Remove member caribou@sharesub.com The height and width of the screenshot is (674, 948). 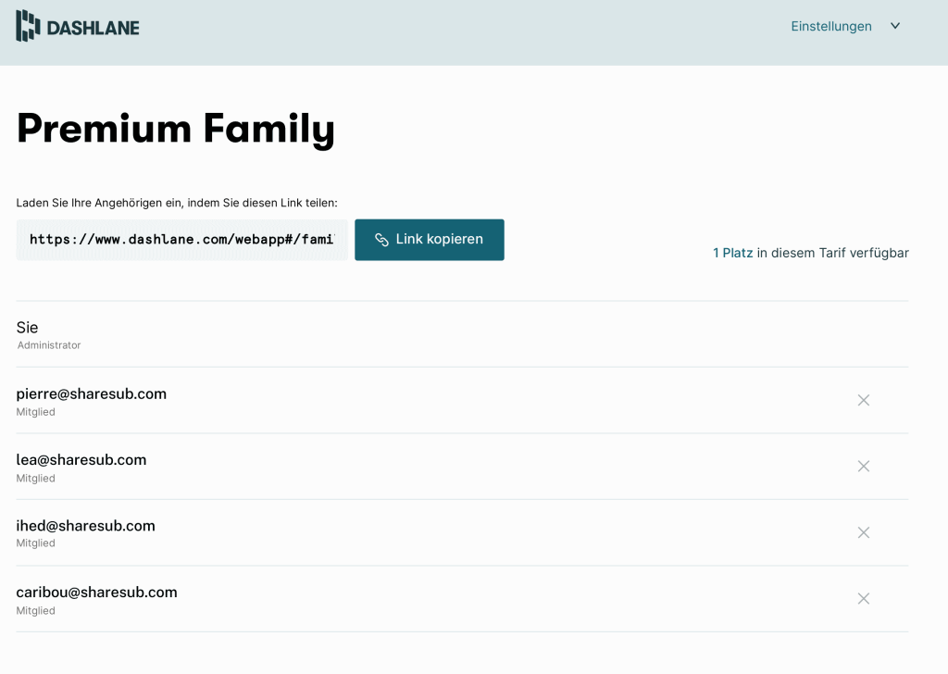[864, 598]
